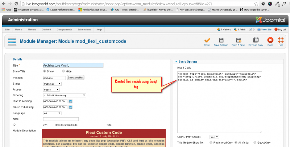
Task: Open the Users menu
Action: click(18, 30)
